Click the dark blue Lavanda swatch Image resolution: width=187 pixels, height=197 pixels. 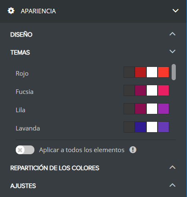(141, 127)
